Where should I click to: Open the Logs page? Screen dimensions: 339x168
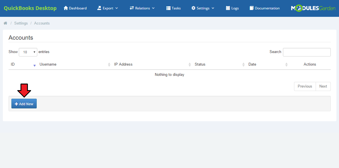point(232,8)
